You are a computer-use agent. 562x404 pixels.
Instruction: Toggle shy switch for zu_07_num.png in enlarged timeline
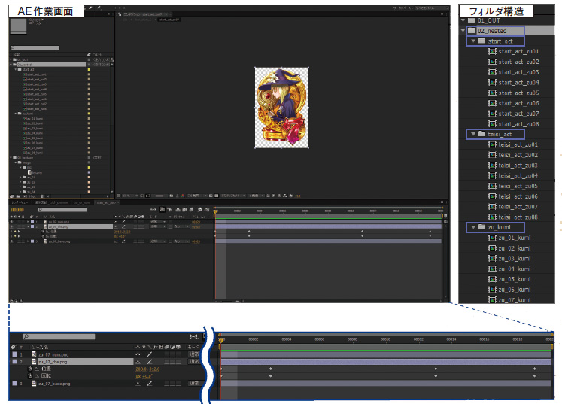point(138,354)
